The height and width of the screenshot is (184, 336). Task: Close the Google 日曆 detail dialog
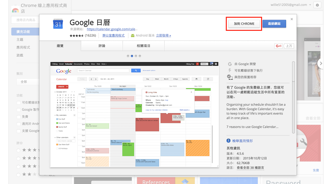click(292, 19)
